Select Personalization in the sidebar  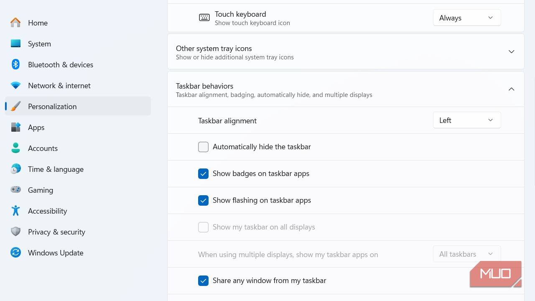pos(52,106)
